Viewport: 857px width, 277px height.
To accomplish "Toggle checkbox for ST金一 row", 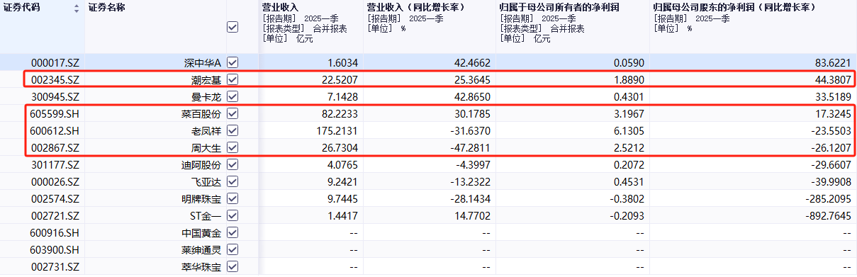I will (233, 215).
